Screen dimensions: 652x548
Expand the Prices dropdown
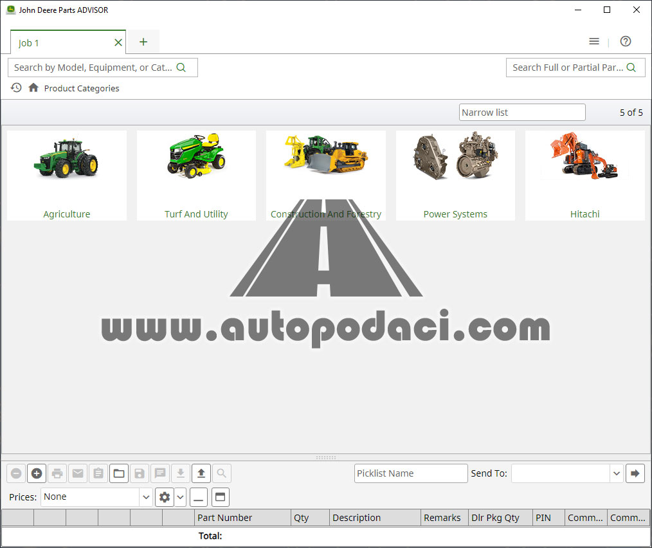146,497
